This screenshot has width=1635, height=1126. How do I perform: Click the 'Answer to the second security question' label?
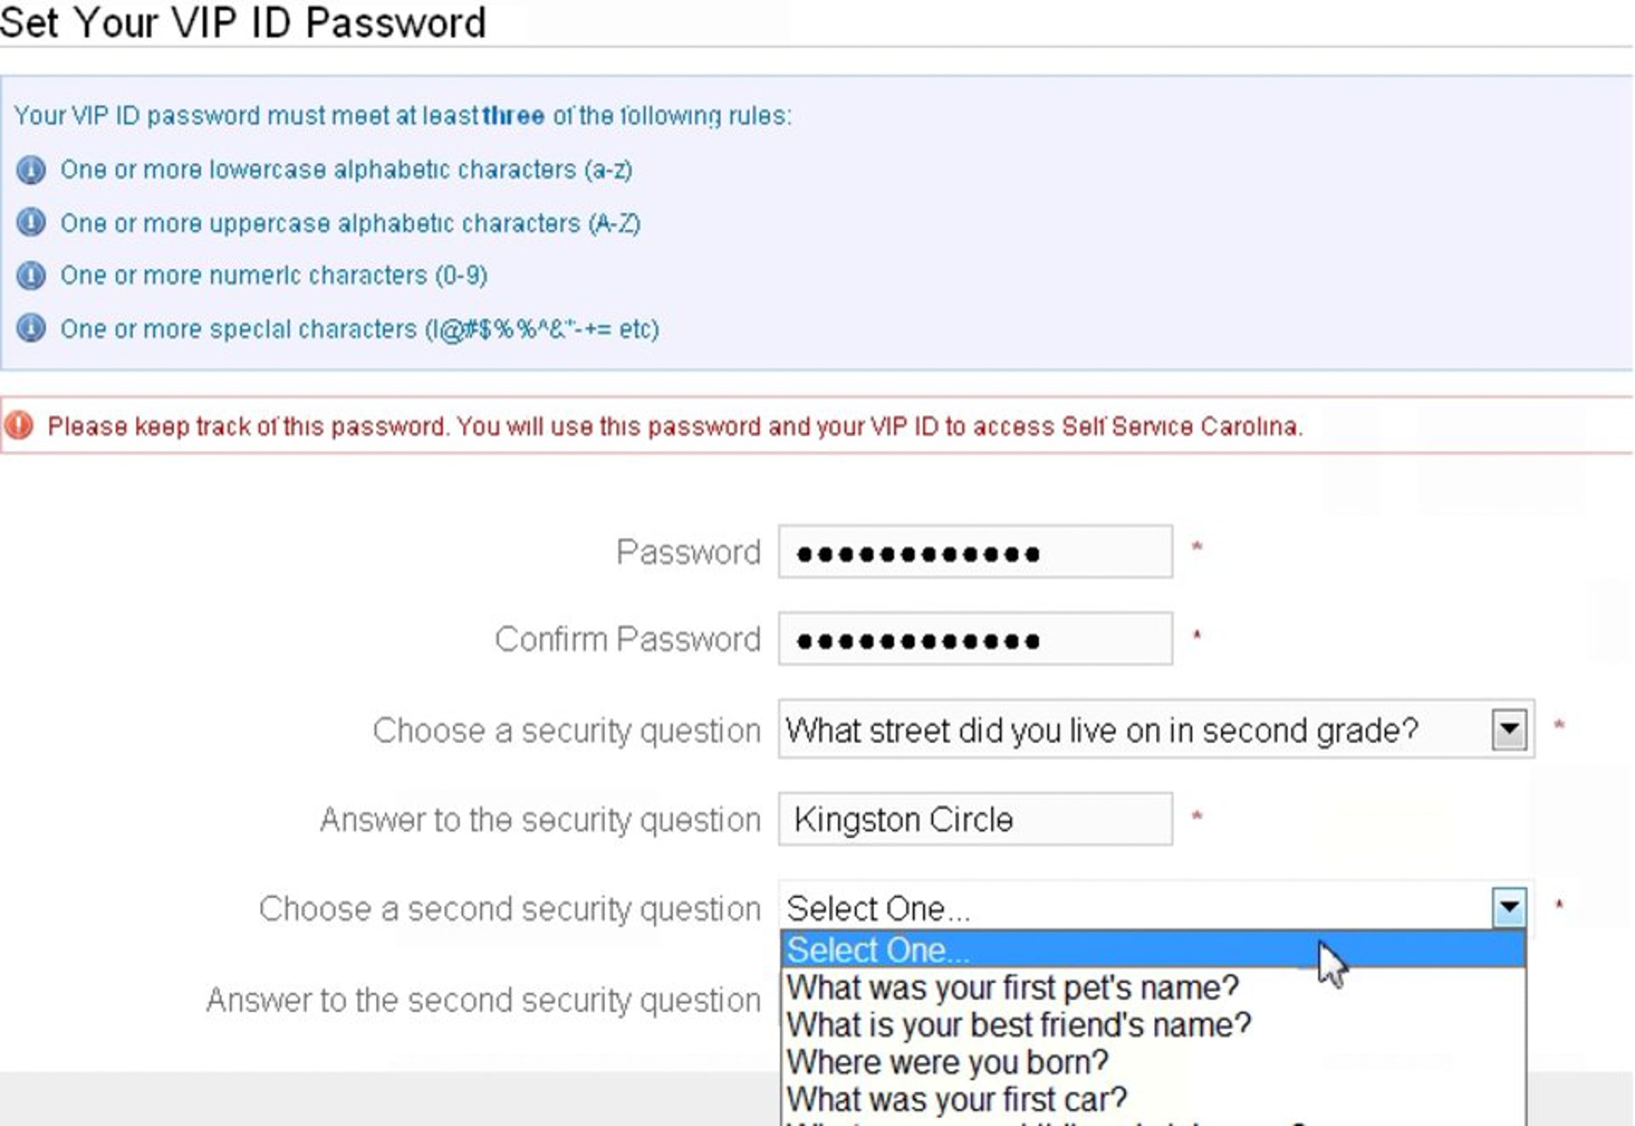pos(484,1001)
